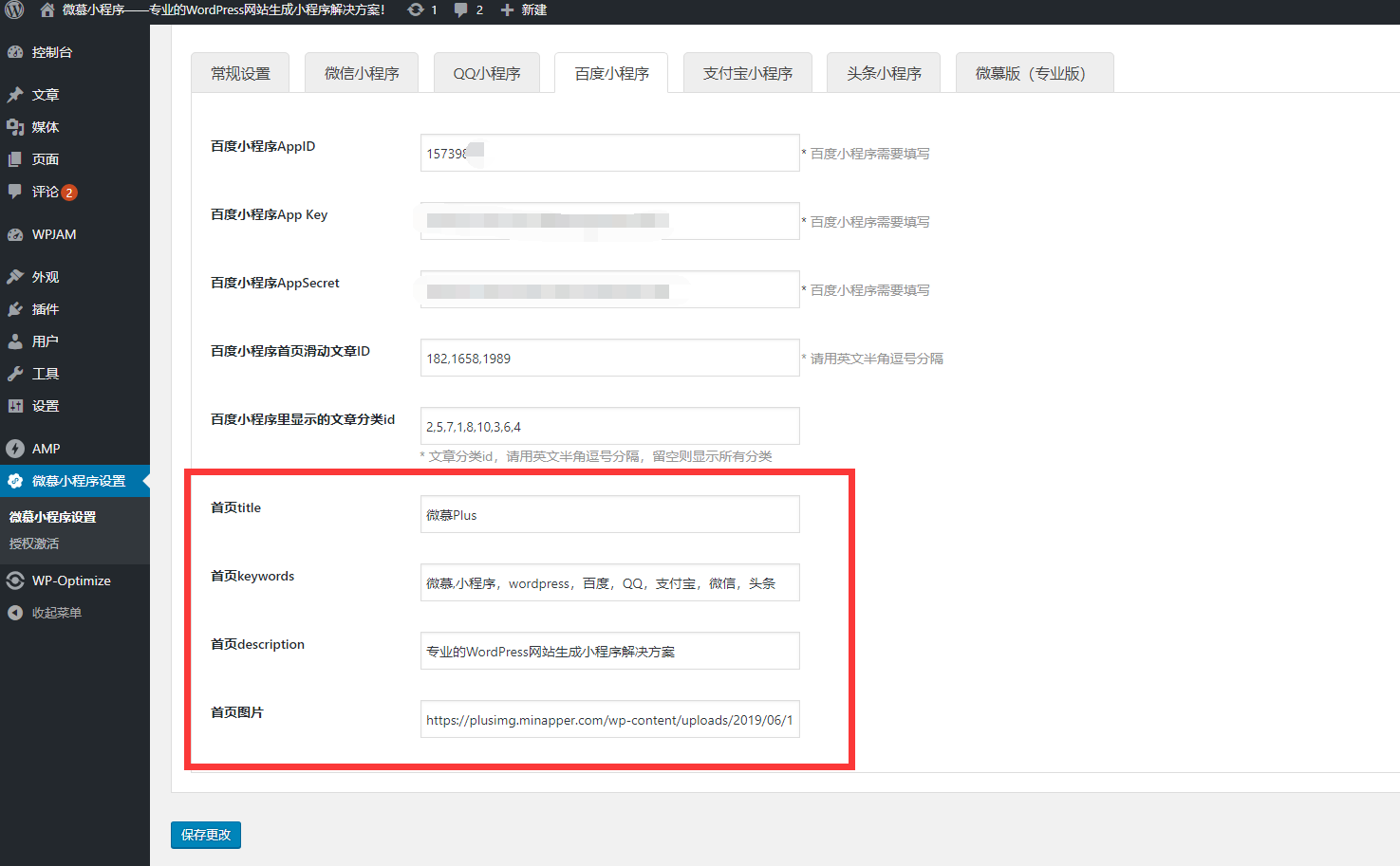This screenshot has width=1400, height=866.
Task: Open comments bubble icon in admin bar
Action: [461, 10]
